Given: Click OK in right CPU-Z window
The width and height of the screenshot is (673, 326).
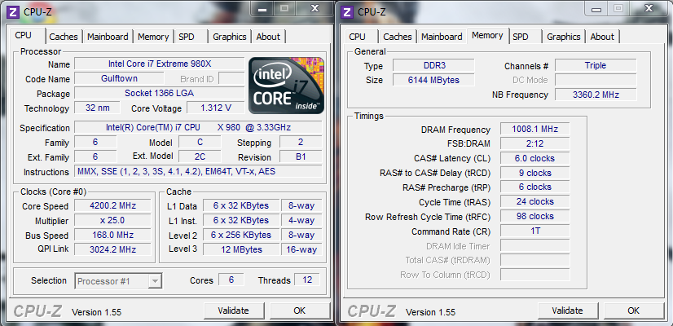Looking at the screenshot, I should (x=634, y=311).
